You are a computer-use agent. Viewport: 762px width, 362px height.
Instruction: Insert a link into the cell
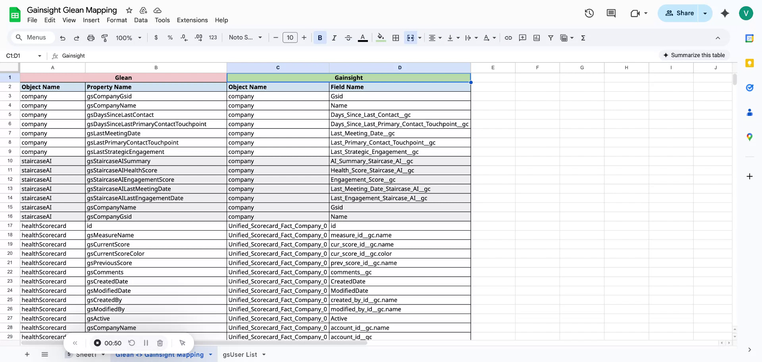pyautogui.click(x=508, y=38)
